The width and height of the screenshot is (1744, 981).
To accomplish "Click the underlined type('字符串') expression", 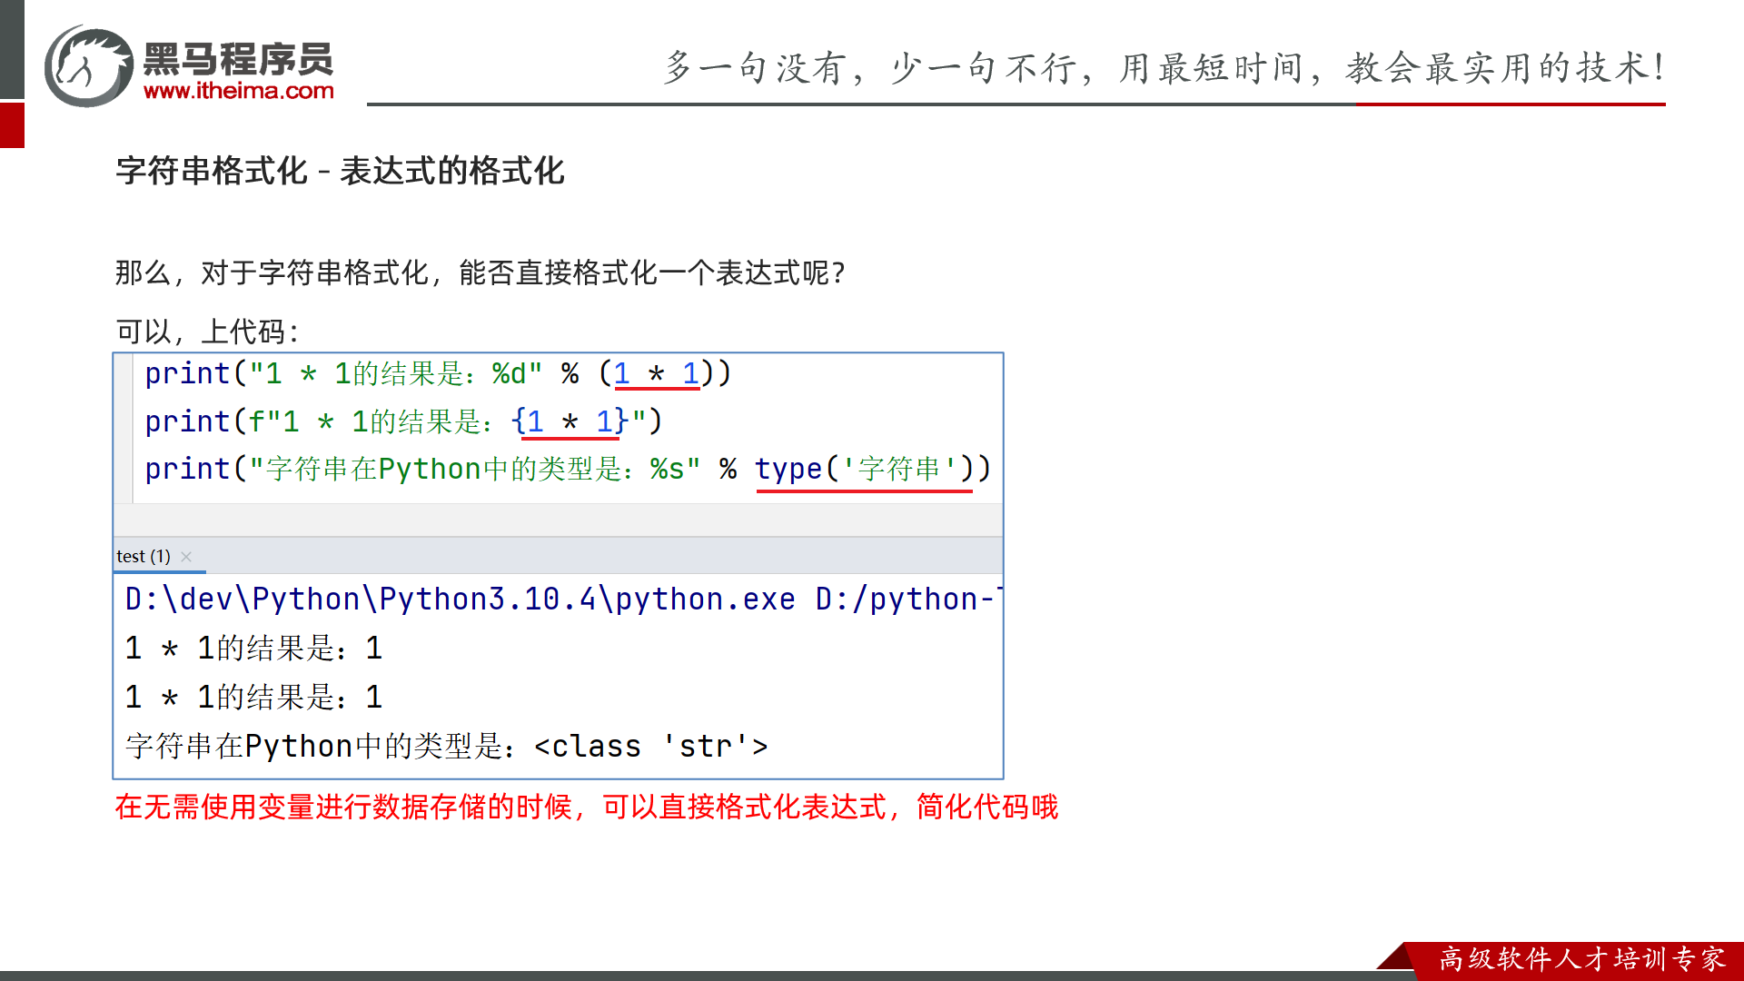I will click(x=863, y=470).
